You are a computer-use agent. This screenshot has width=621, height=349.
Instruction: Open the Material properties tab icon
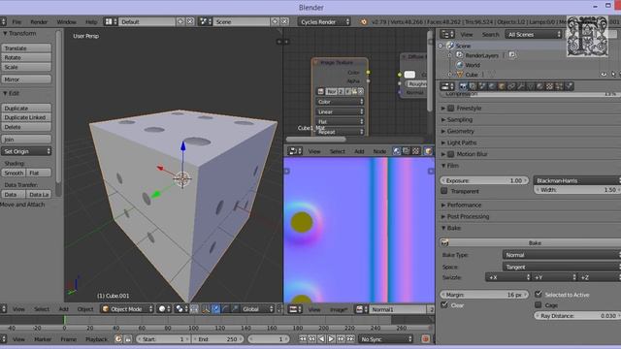point(539,86)
